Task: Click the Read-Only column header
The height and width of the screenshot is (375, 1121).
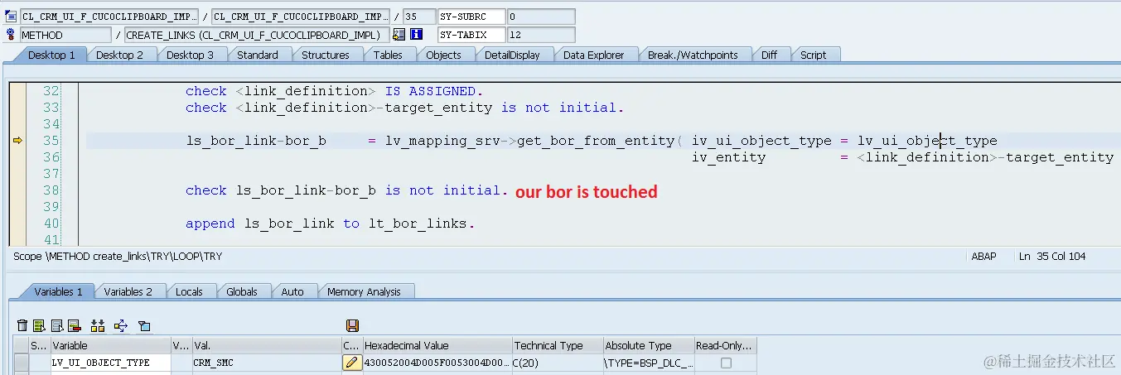Action: 725,345
